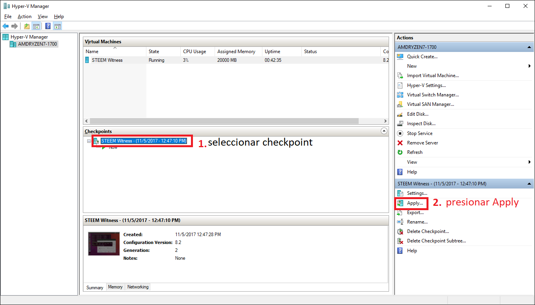This screenshot has width=535, height=305.
Task: Click the Forward arrow toolbar icon
Action: 15,26
